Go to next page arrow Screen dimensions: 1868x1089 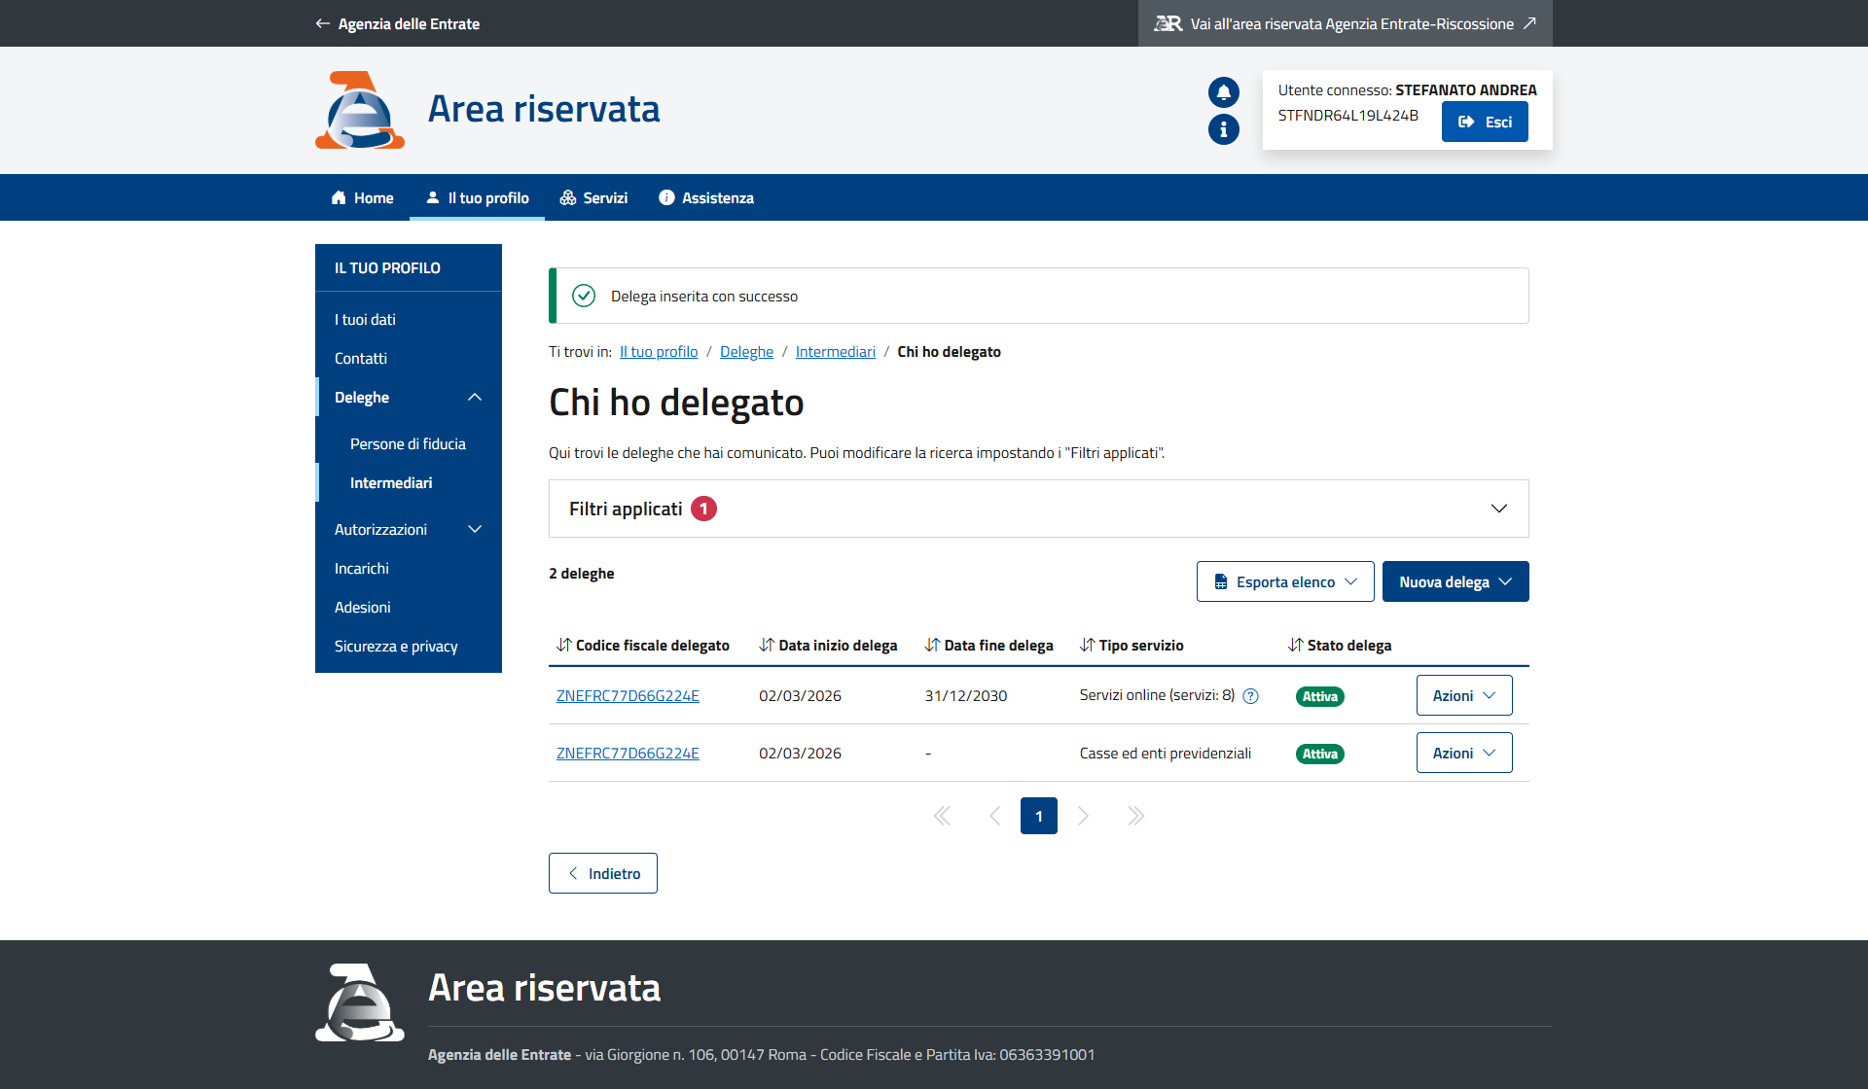coord(1083,816)
